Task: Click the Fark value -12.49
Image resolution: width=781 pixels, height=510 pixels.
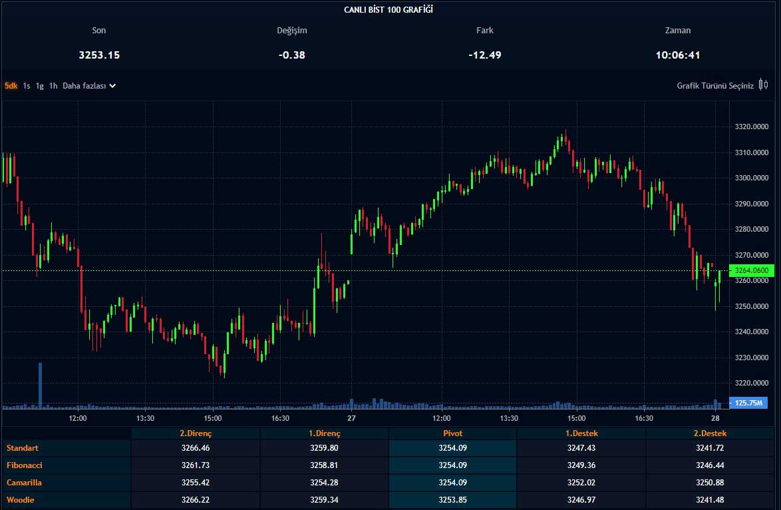Action: (x=485, y=55)
